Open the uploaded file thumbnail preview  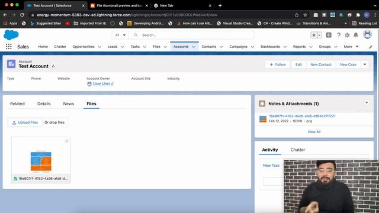(x=41, y=160)
